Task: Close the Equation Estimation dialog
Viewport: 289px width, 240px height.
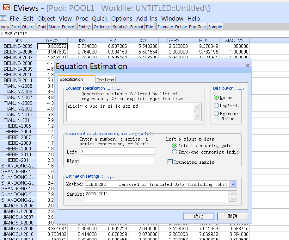Action: 248,66
